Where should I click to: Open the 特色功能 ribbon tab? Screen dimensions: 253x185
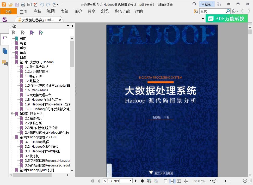(x=122, y=11)
